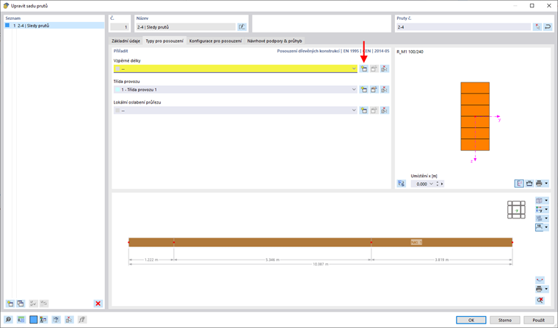Select members graphically next to Pruty č.

coord(537,26)
